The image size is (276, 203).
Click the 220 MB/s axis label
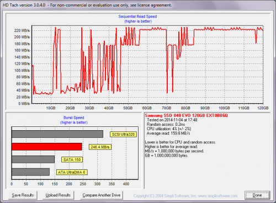[x=22, y=30]
